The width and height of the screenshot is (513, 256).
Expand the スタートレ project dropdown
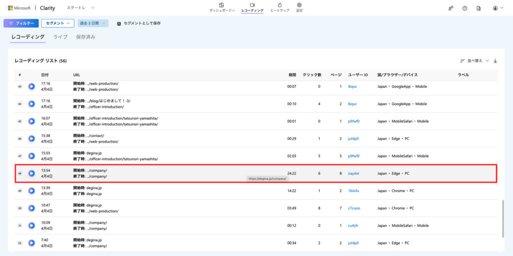(x=81, y=8)
